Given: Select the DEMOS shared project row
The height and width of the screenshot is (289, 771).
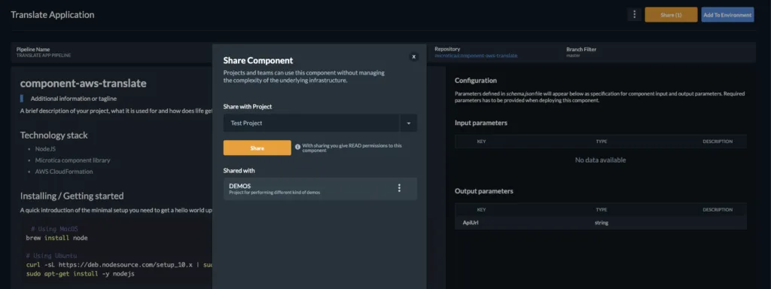Looking at the screenshot, I should click(320, 189).
